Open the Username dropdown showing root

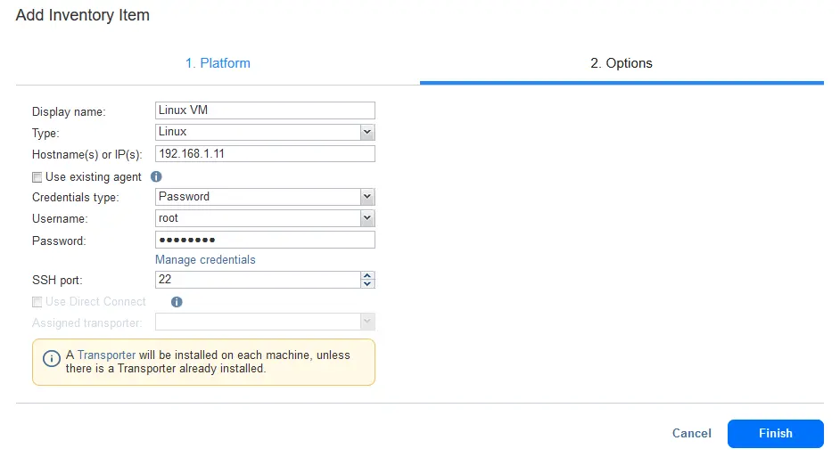[366, 218]
